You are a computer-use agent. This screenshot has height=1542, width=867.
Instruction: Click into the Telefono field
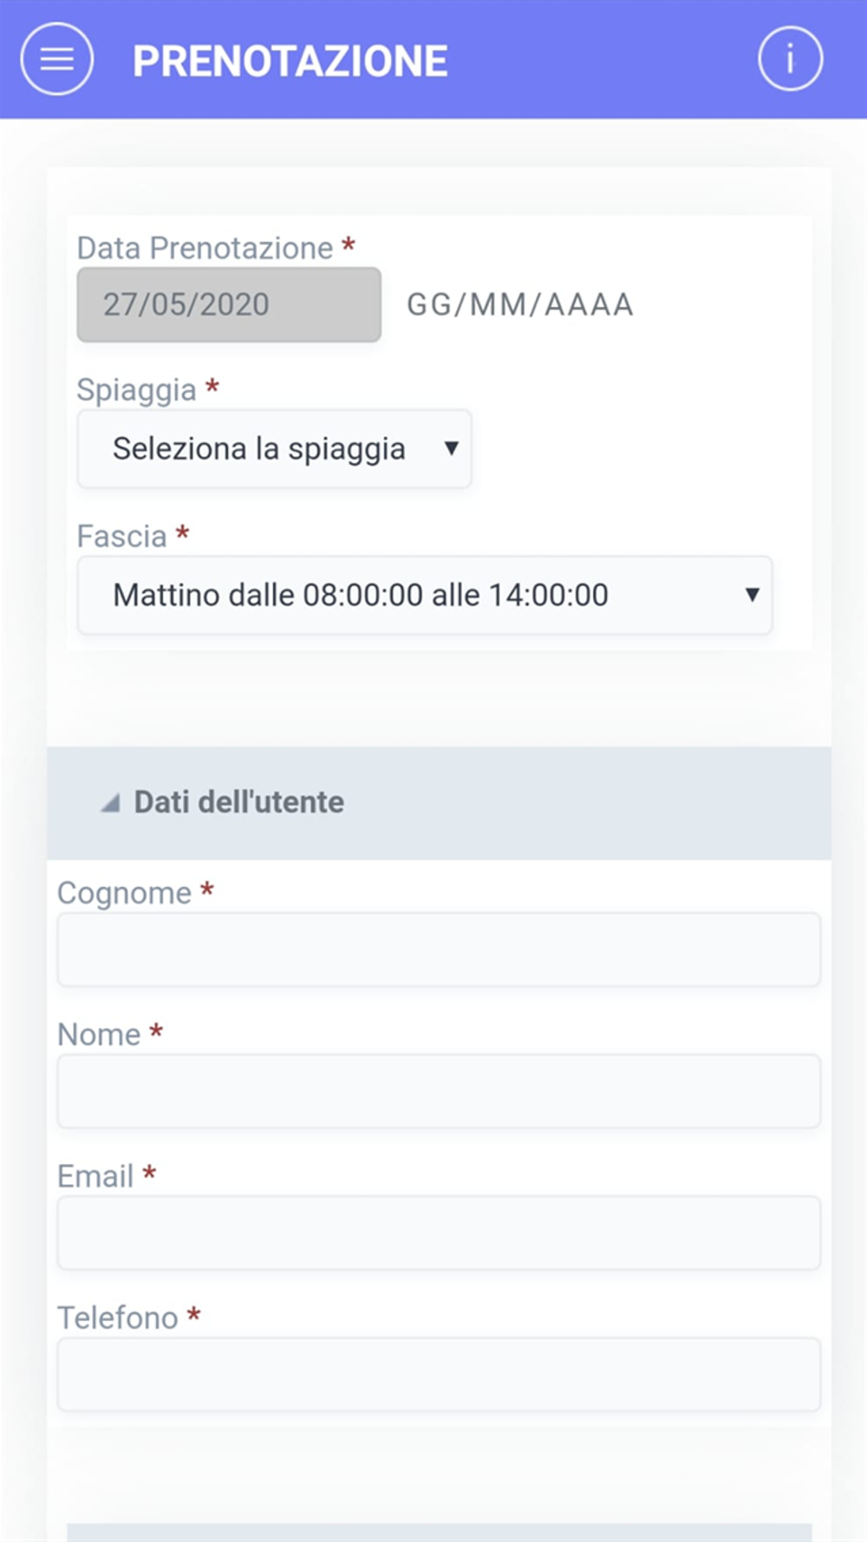coord(439,1375)
